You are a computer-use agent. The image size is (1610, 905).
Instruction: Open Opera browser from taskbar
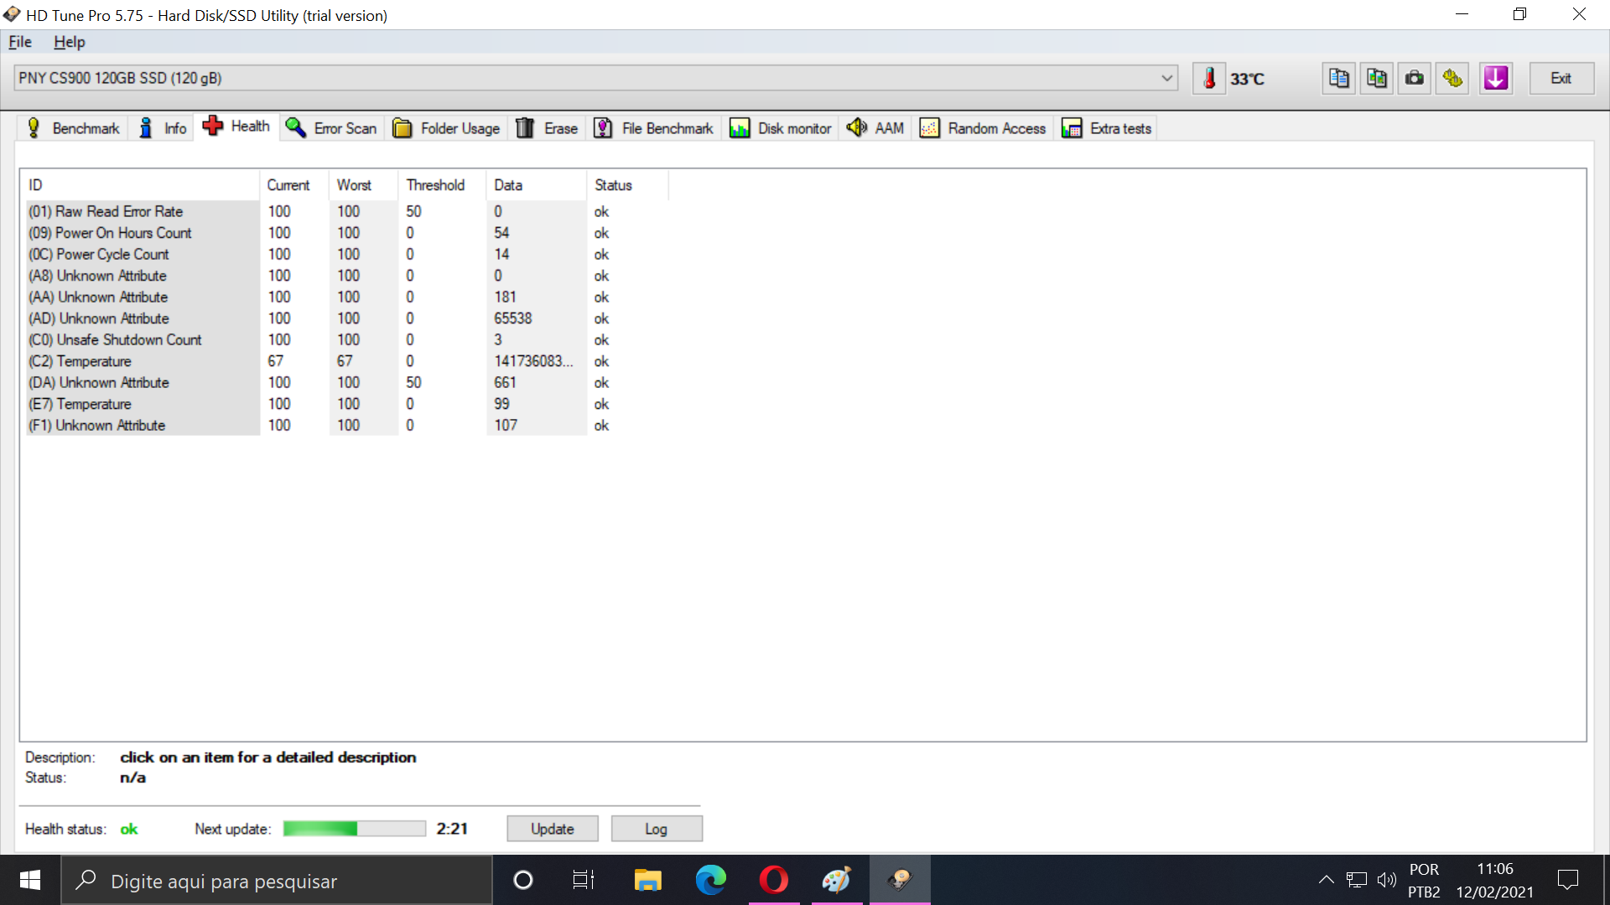coord(774,880)
